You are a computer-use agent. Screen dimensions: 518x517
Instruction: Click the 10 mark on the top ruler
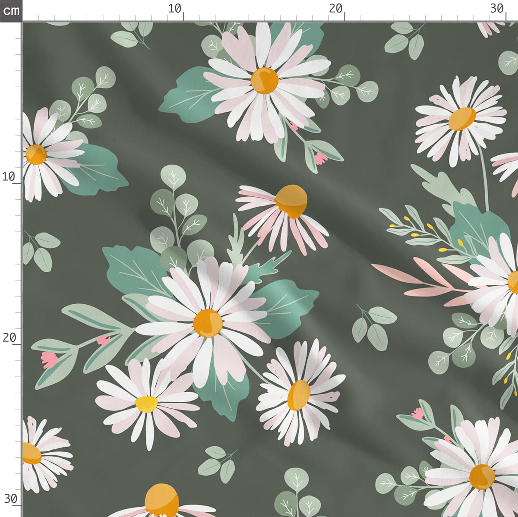point(175,9)
